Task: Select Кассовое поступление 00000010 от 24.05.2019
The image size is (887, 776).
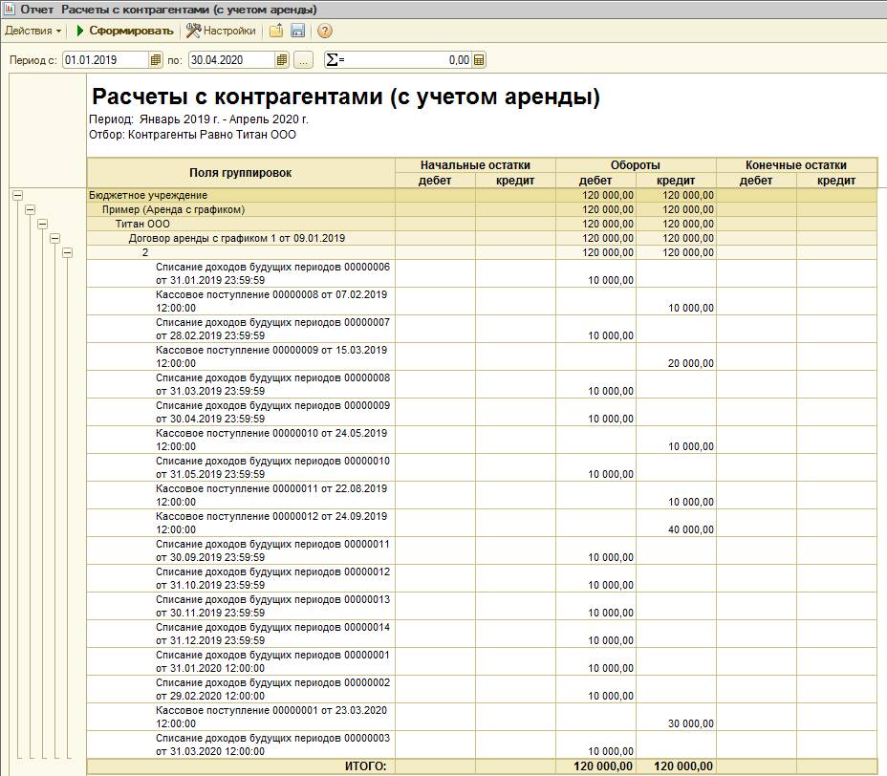Action: [x=482, y=440]
